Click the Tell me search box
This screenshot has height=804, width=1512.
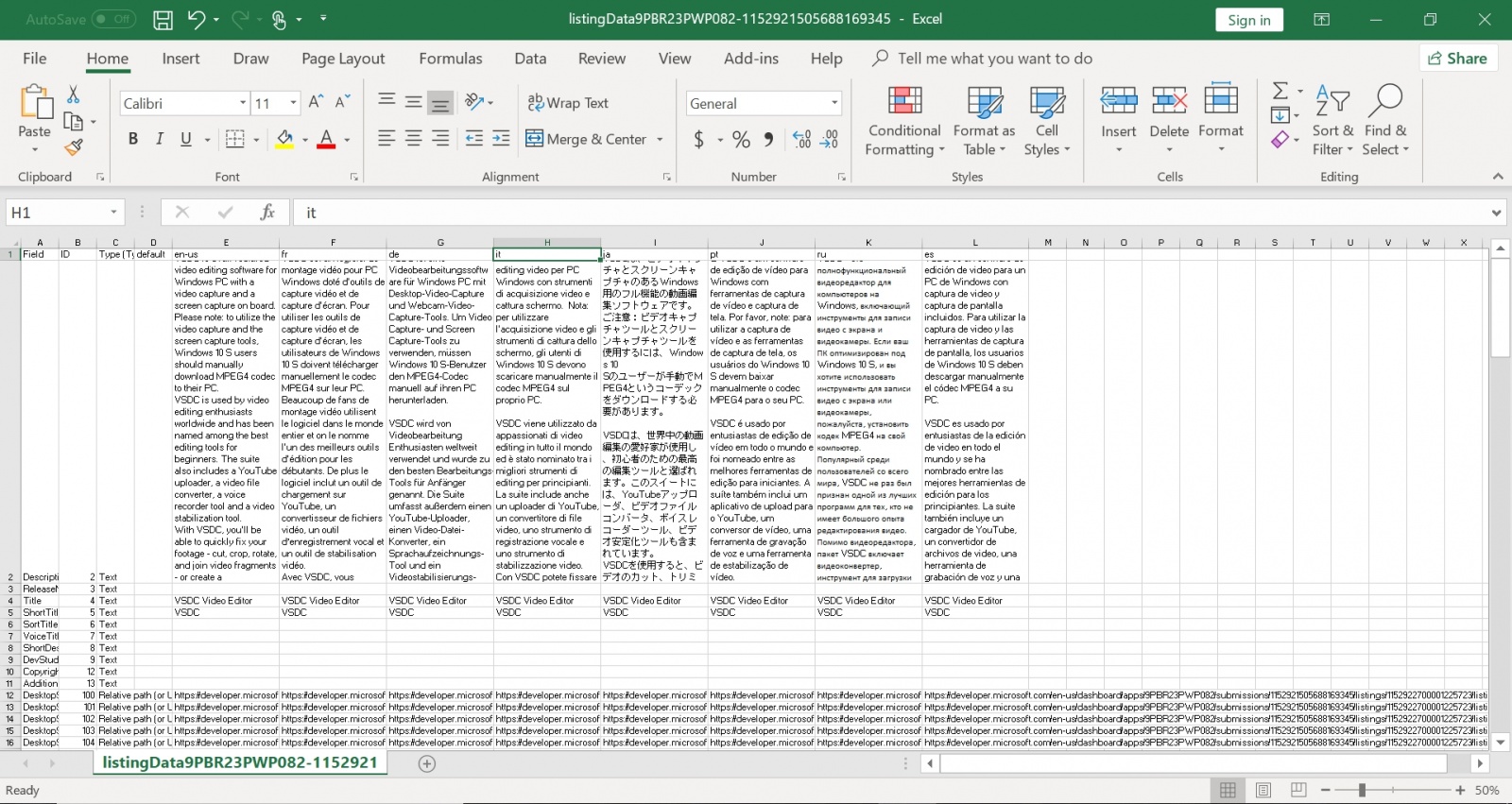point(994,59)
